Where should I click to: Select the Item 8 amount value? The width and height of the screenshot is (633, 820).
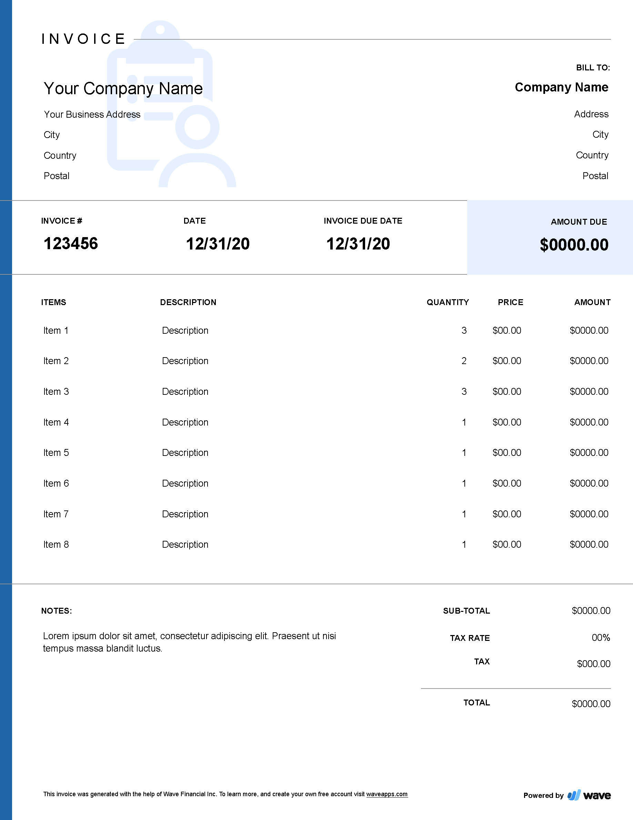pos(589,544)
